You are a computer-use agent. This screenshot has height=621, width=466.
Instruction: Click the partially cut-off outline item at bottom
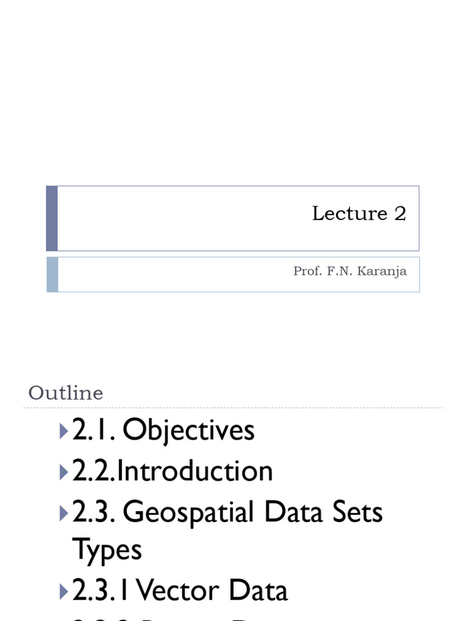point(182,617)
